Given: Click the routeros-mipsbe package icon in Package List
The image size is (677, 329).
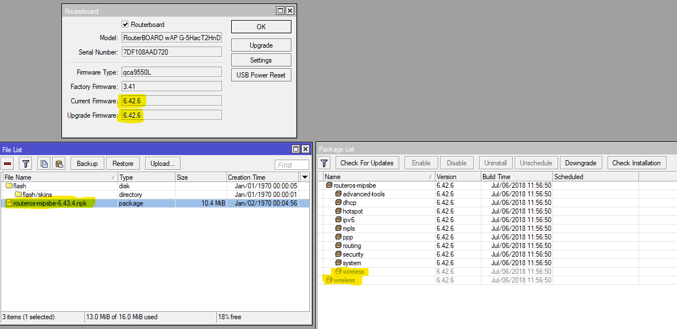Looking at the screenshot, I should pos(329,185).
